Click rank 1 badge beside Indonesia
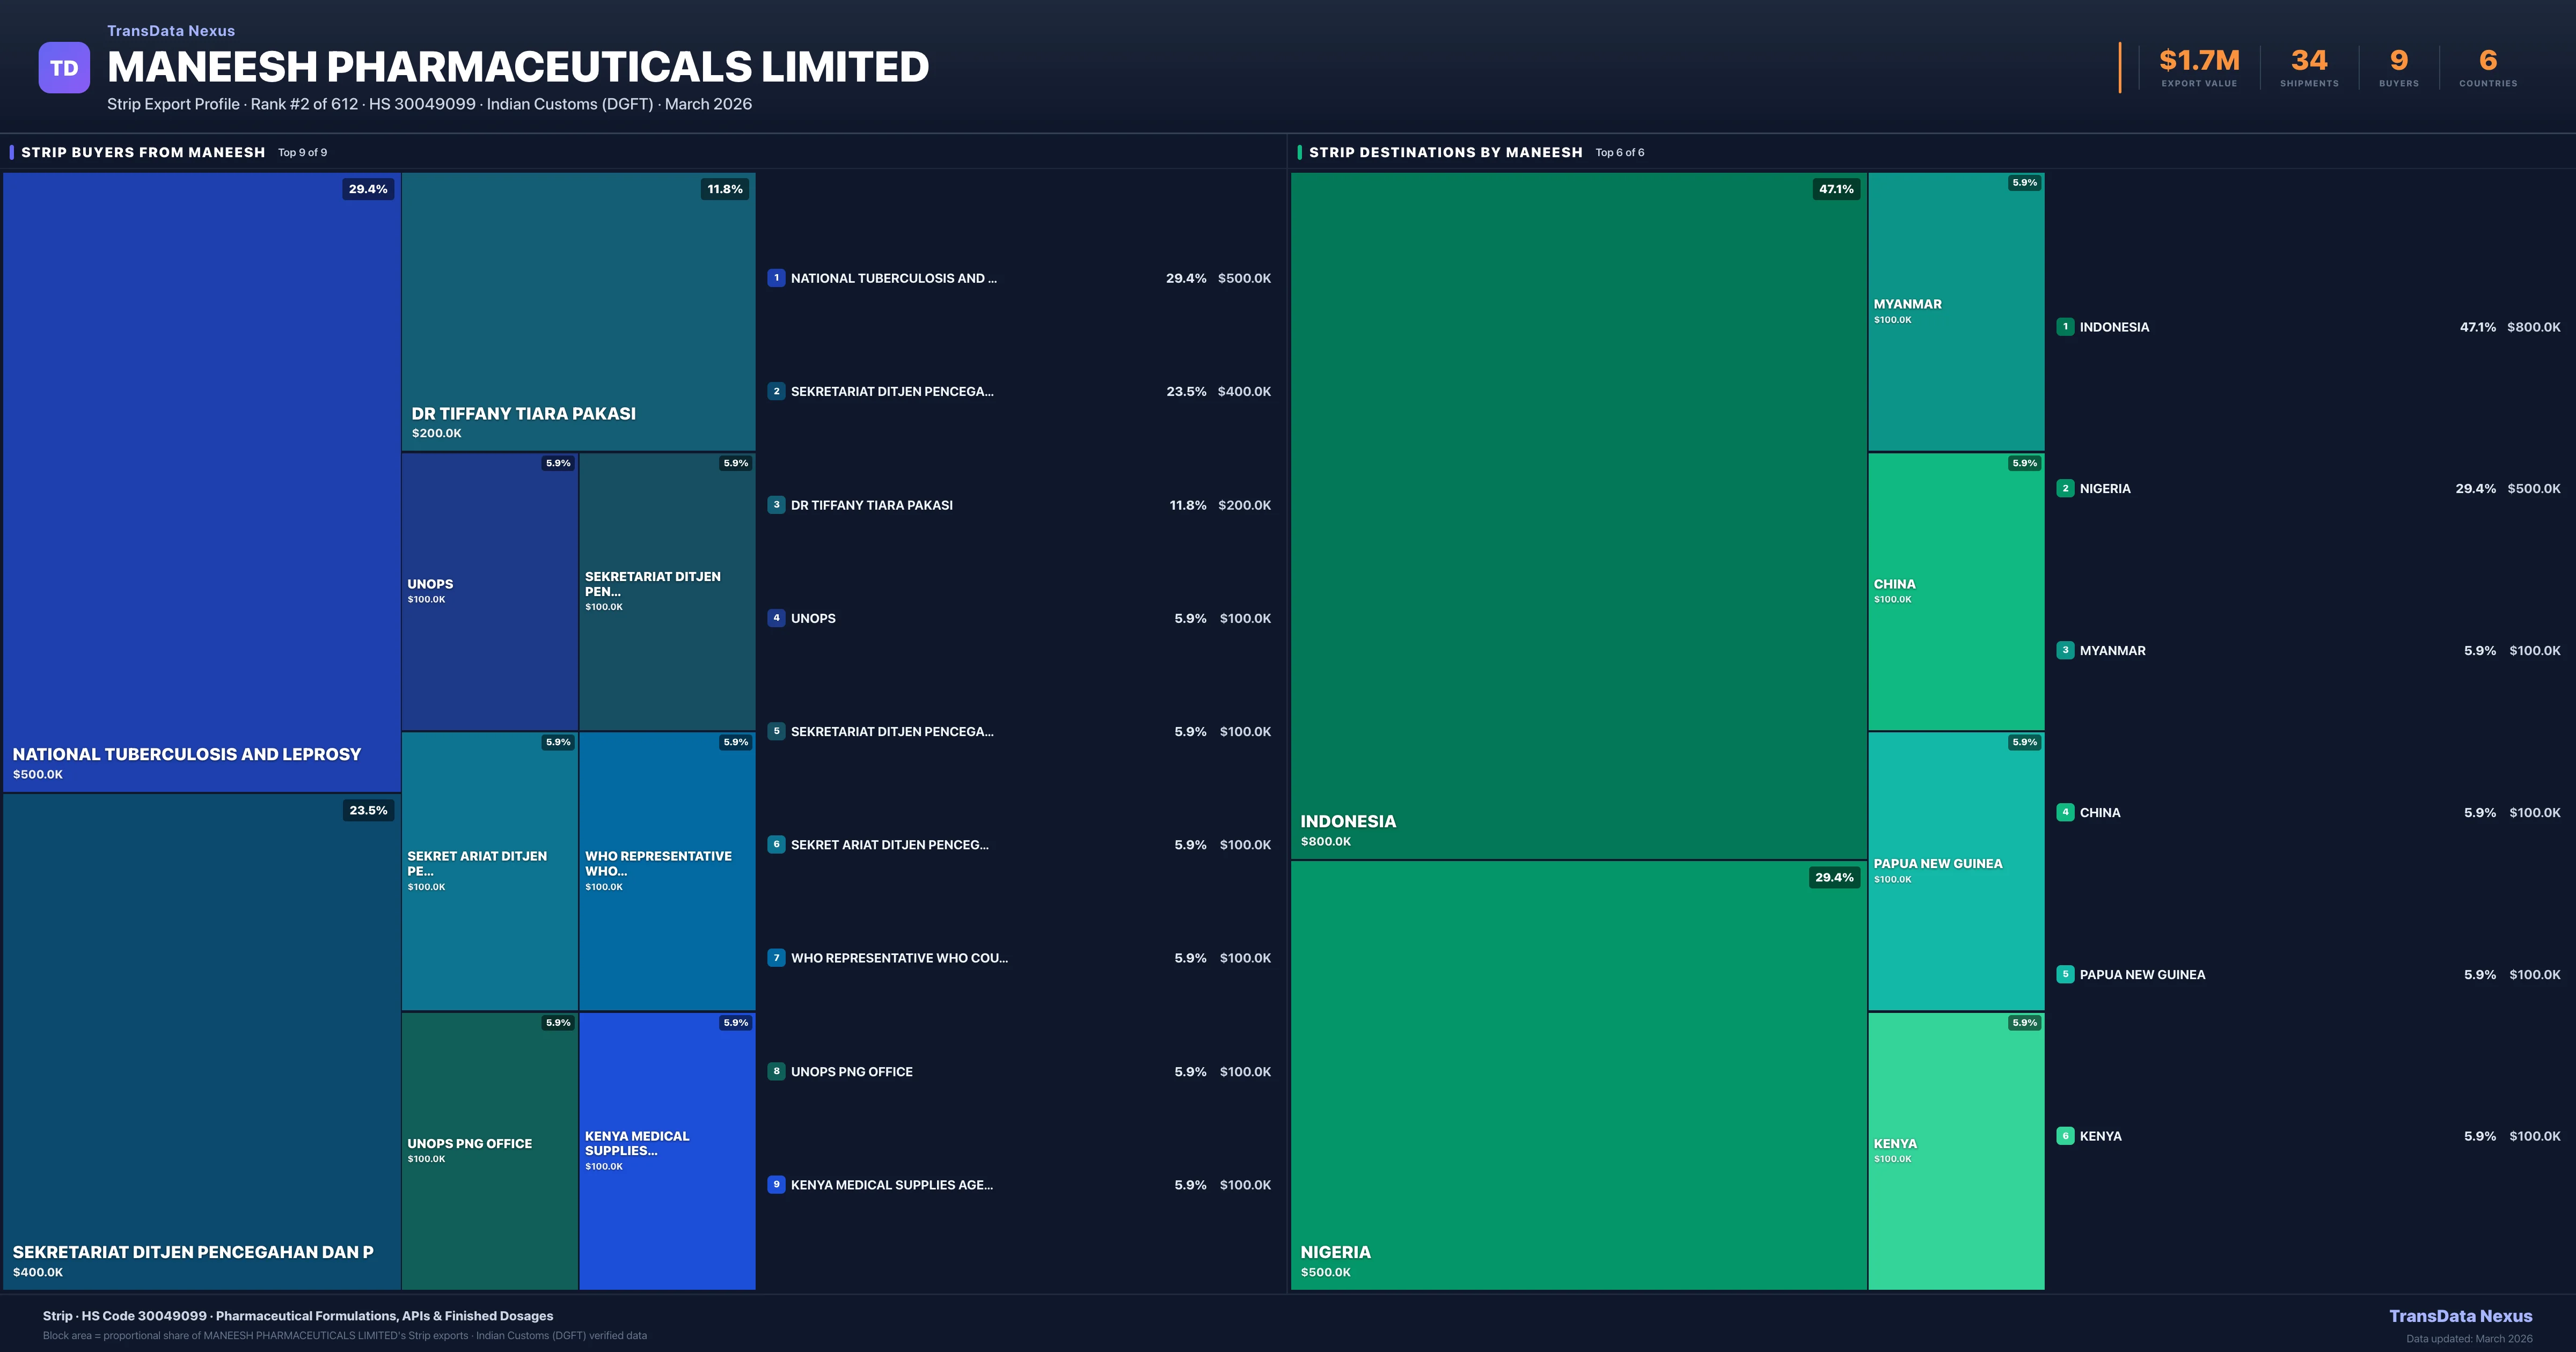Screen dimensions: 2576x1352 click(2065, 327)
